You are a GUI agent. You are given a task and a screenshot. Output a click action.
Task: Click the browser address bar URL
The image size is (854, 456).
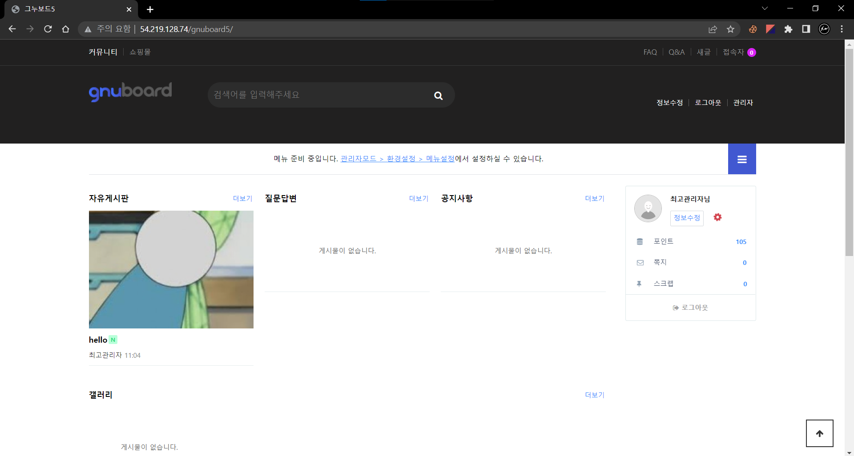(x=186, y=29)
